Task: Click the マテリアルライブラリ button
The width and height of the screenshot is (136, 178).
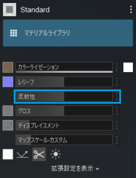Action: pyautogui.click(x=68, y=33)
